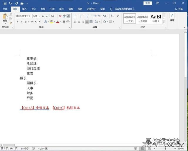Click the red font color button
Screen dimensions: 188x151
(58, 22)
